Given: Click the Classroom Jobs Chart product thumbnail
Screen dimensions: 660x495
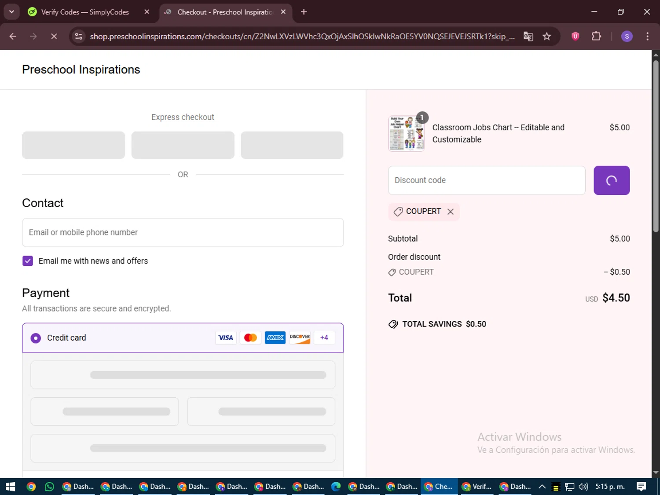Looking at the screenshot, I should pos(406,133).
